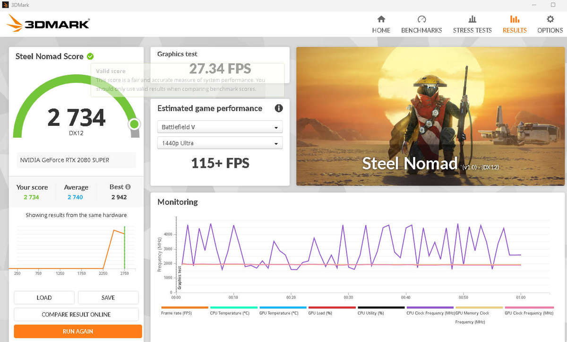Open Benchmarks using the circular arrow icon

421,24
